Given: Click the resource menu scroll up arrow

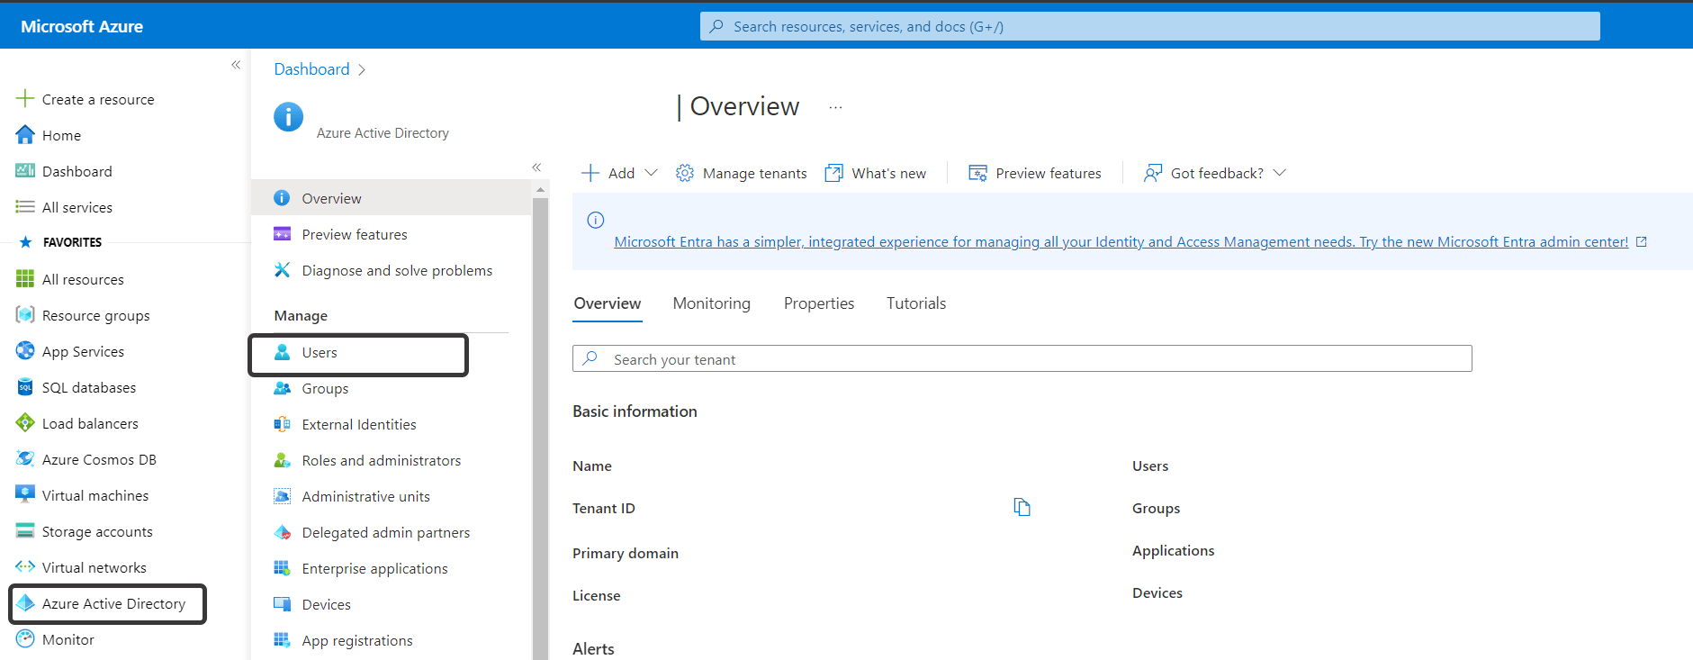Looking at the screenshot, I should pos(540,190).
